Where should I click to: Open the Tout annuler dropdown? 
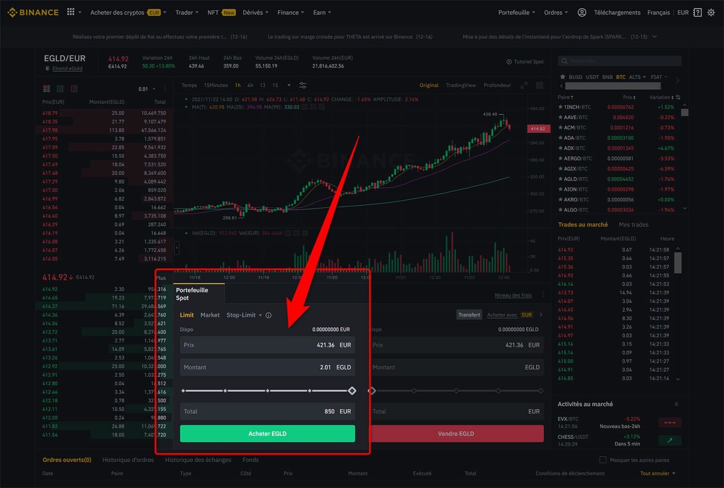pyautogui.click(x=658, y=473)
